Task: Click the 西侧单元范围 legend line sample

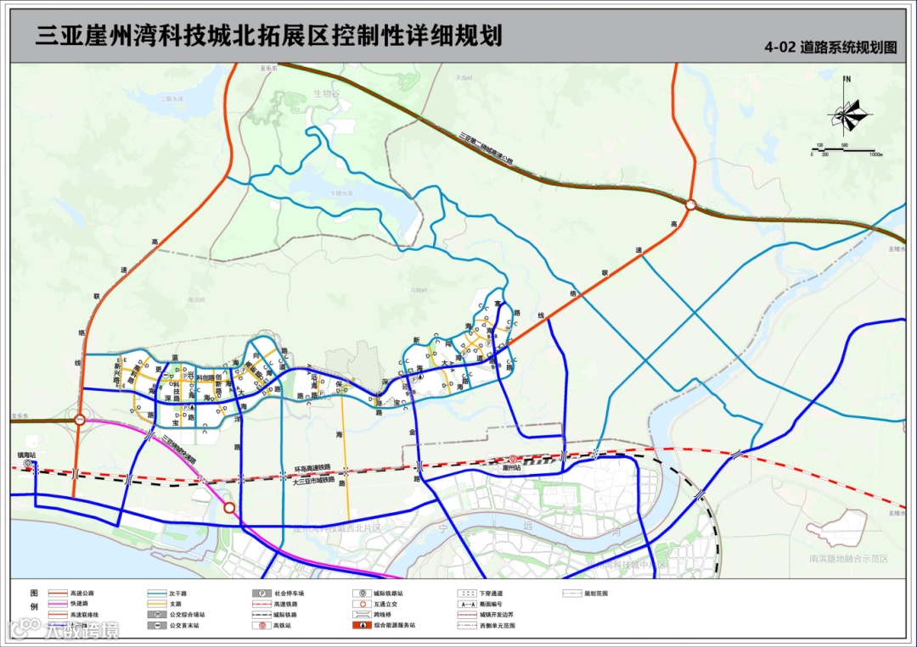Action: click(466, 626)
